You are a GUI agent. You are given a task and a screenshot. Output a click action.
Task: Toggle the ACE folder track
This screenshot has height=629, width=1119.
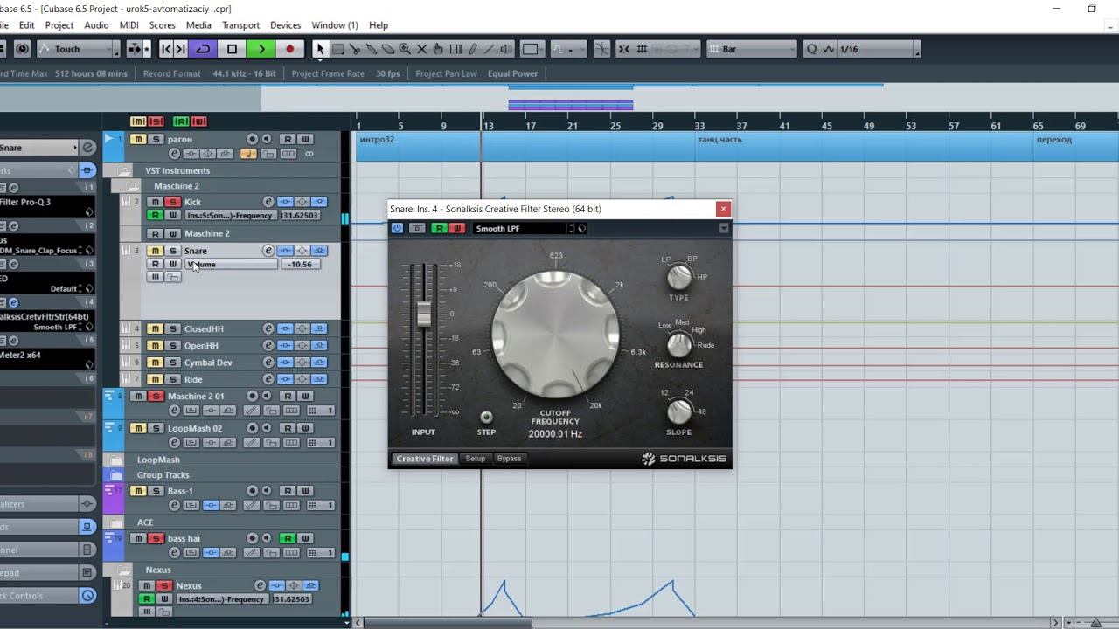[115, 522]
